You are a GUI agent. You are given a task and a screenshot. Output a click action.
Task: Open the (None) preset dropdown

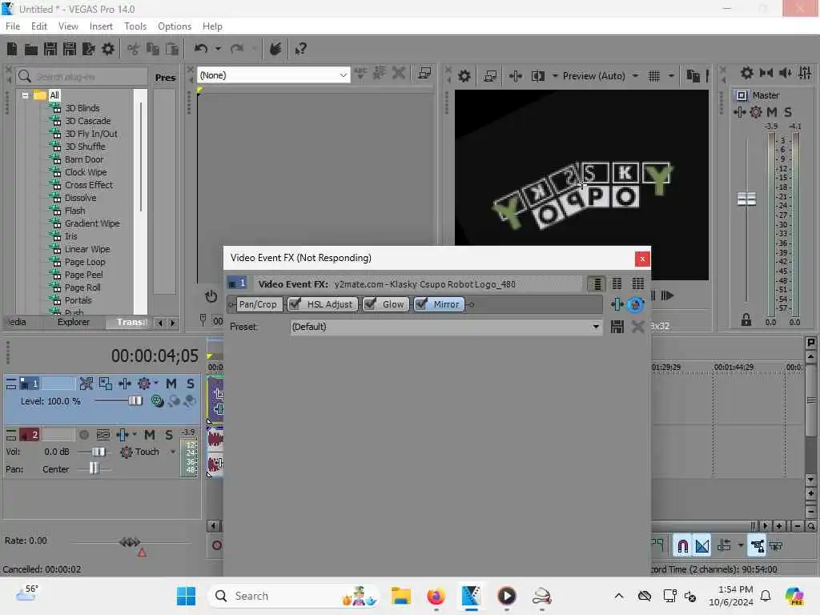343,75
